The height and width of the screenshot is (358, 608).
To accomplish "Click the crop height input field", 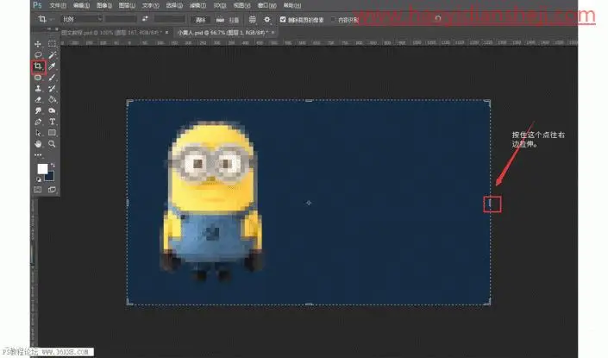I will (169, 19).
